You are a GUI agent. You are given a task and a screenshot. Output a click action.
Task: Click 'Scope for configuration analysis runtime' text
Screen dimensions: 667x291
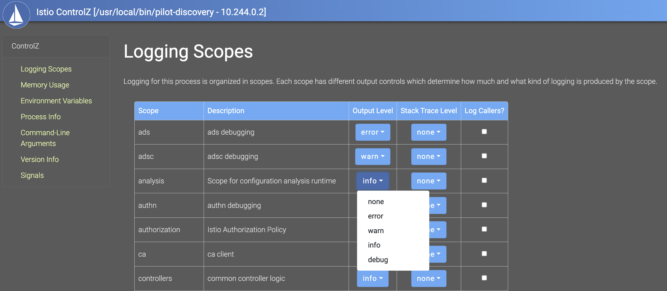(x=271, y=181)
